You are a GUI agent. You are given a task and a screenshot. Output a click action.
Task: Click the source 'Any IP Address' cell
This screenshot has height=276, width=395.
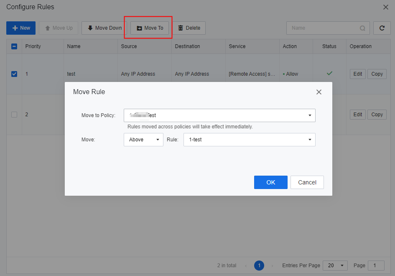pyautogui.click(x=138, y=74)
